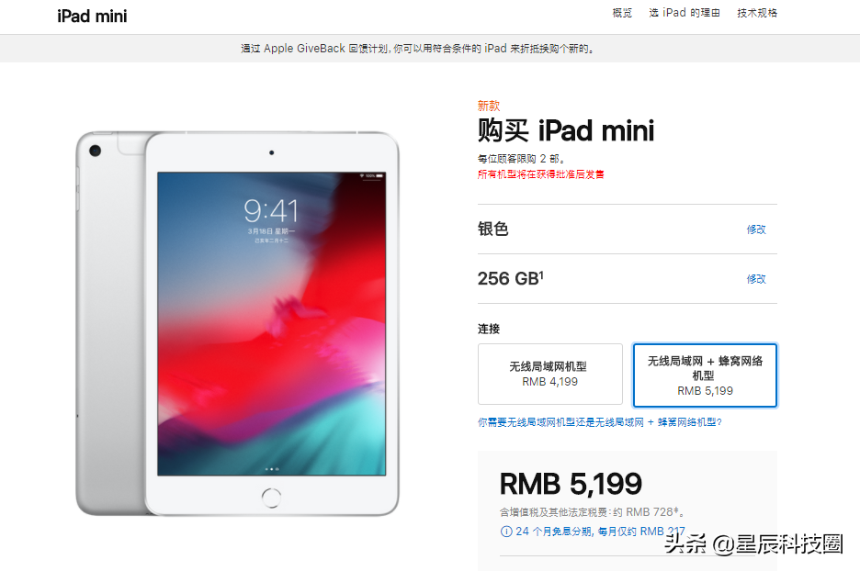
Task: Select the 无线局域网机型 RMB 4,199 option
Action: (x=549, y=374)
